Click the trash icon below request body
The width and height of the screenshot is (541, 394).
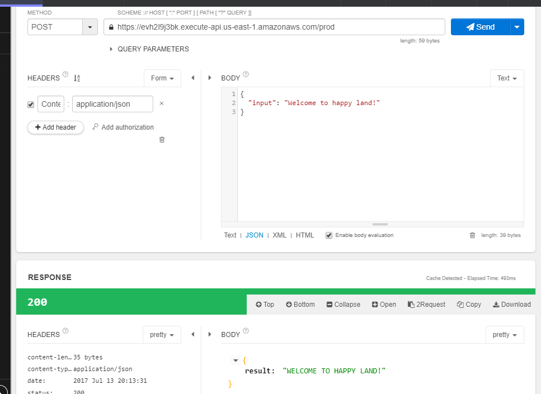click(472, 235)
